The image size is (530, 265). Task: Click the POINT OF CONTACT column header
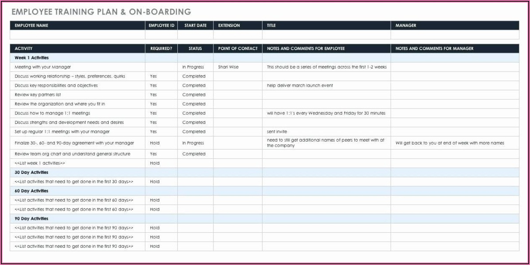[x=238, y=49]
